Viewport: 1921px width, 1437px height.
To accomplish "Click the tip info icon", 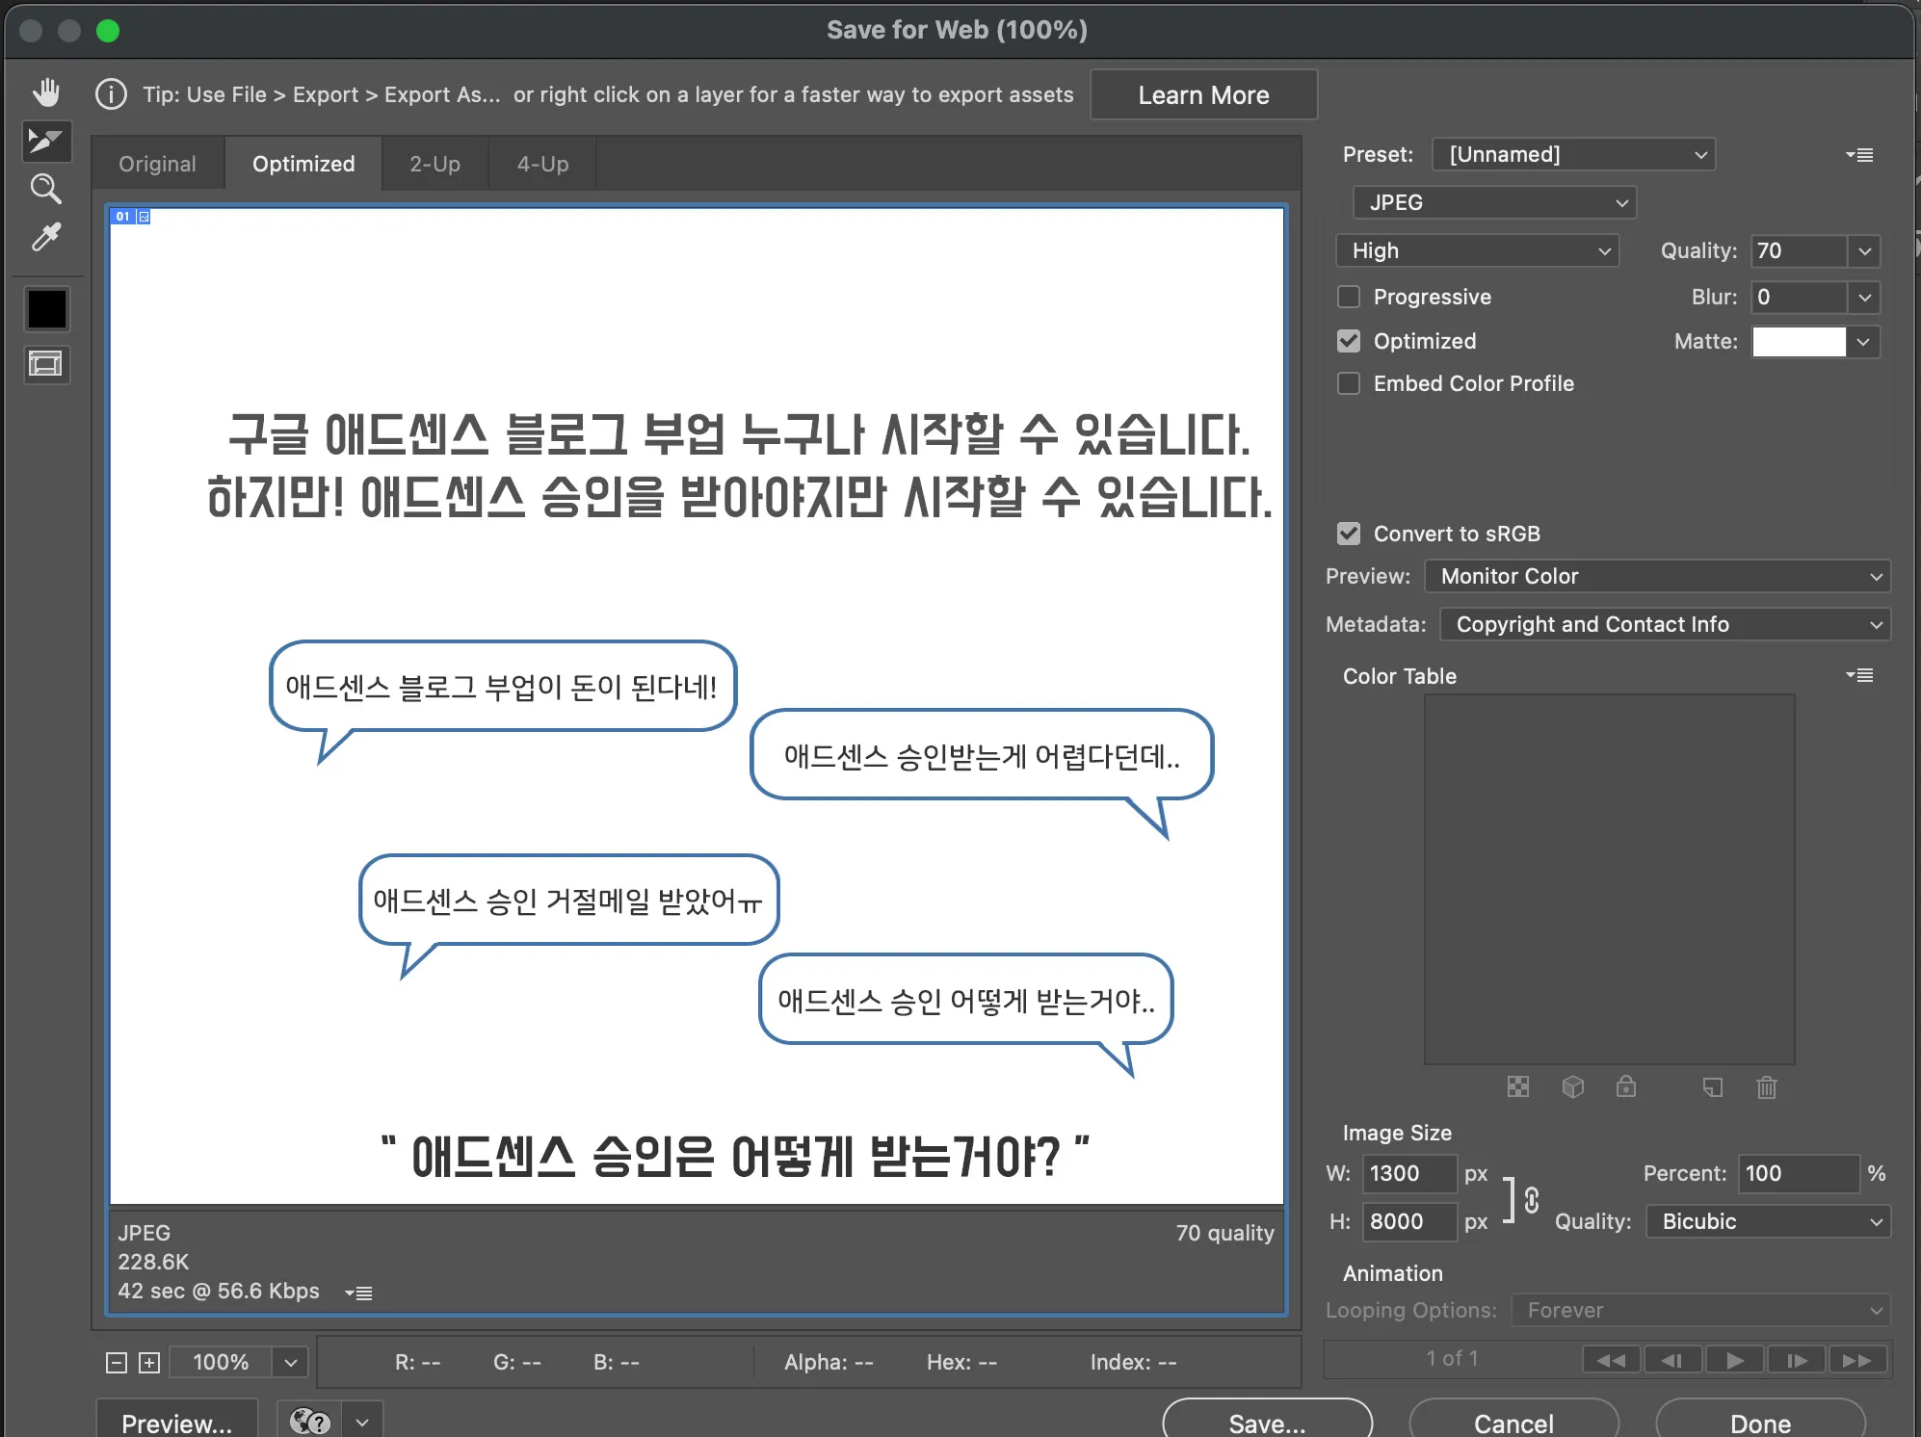I will tap(111, 94).
